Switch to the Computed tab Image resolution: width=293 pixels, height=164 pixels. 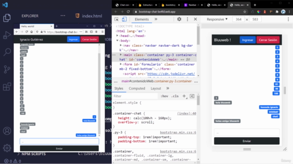pyautogui.click(x=137, y=88)
